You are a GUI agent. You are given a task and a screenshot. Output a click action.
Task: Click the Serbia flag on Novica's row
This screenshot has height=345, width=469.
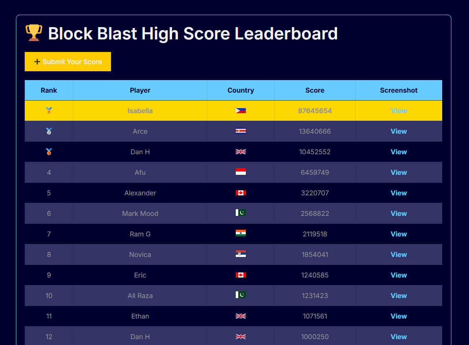point(241,254)
